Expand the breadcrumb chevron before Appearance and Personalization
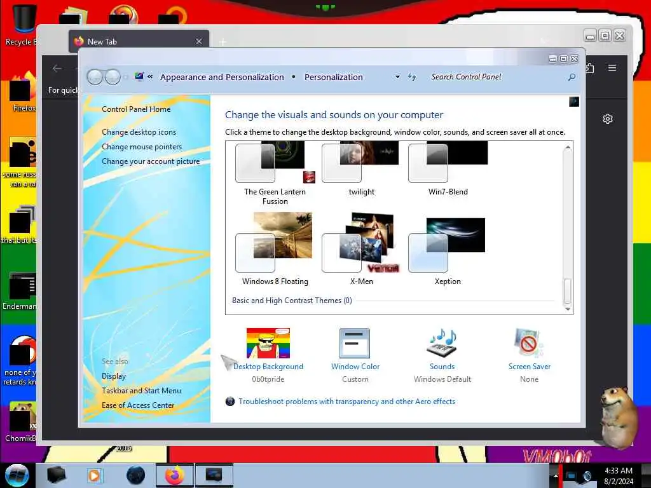Viewport: 651px width, 488px height. (150, 77)
